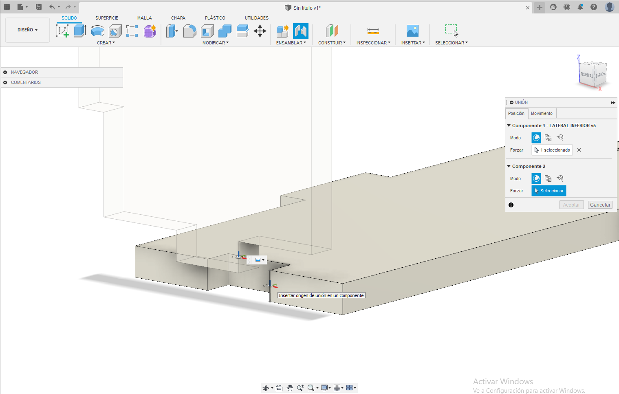Select the Fillet tool in Modificar
Image resolution: width=619 pixels, height=394 pixels.
[x=189, y=31]
